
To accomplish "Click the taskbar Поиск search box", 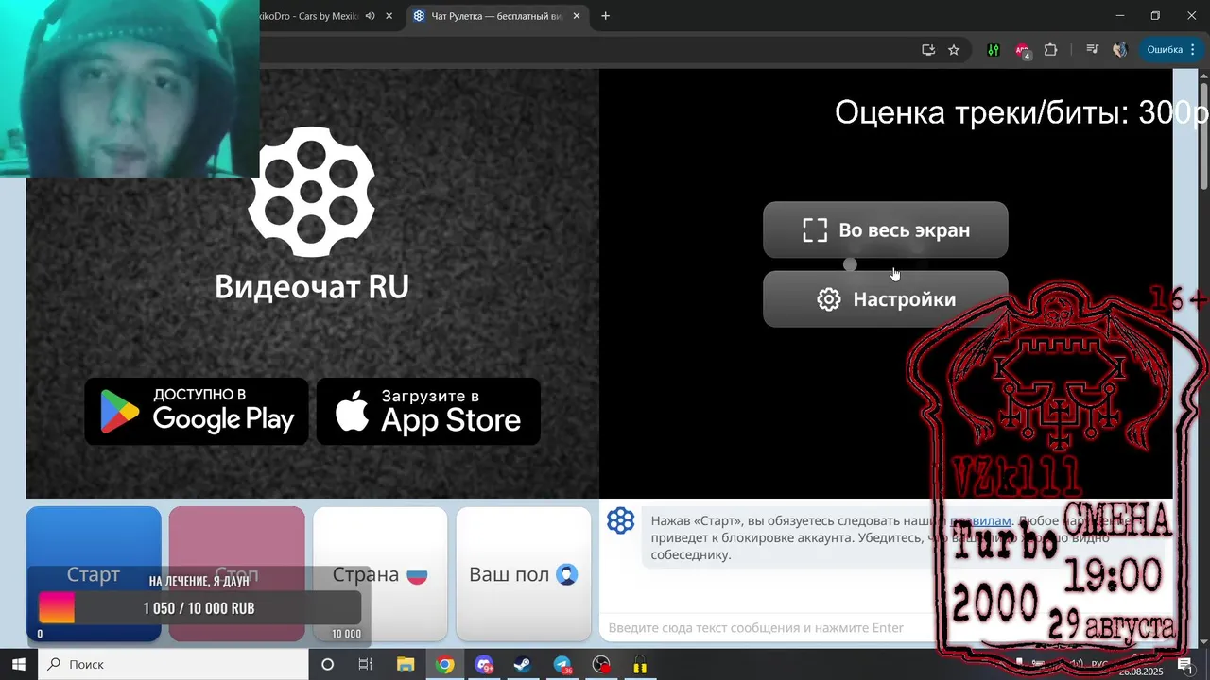I will click(x=173, y=665).
